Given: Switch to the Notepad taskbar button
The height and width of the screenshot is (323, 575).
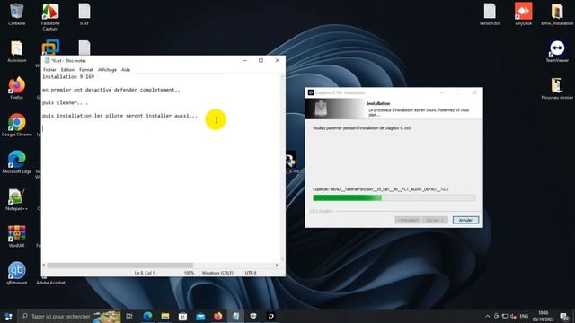Looking at the screenshot, I should 235,316.
